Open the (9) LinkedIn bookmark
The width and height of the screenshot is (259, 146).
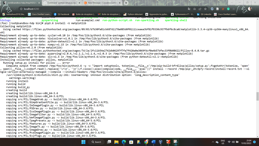204,14
